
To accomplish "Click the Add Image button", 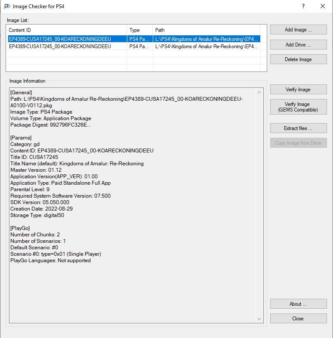I will tap(298, 30).
